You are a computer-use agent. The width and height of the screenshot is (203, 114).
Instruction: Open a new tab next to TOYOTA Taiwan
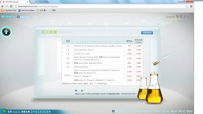(32, 2)
